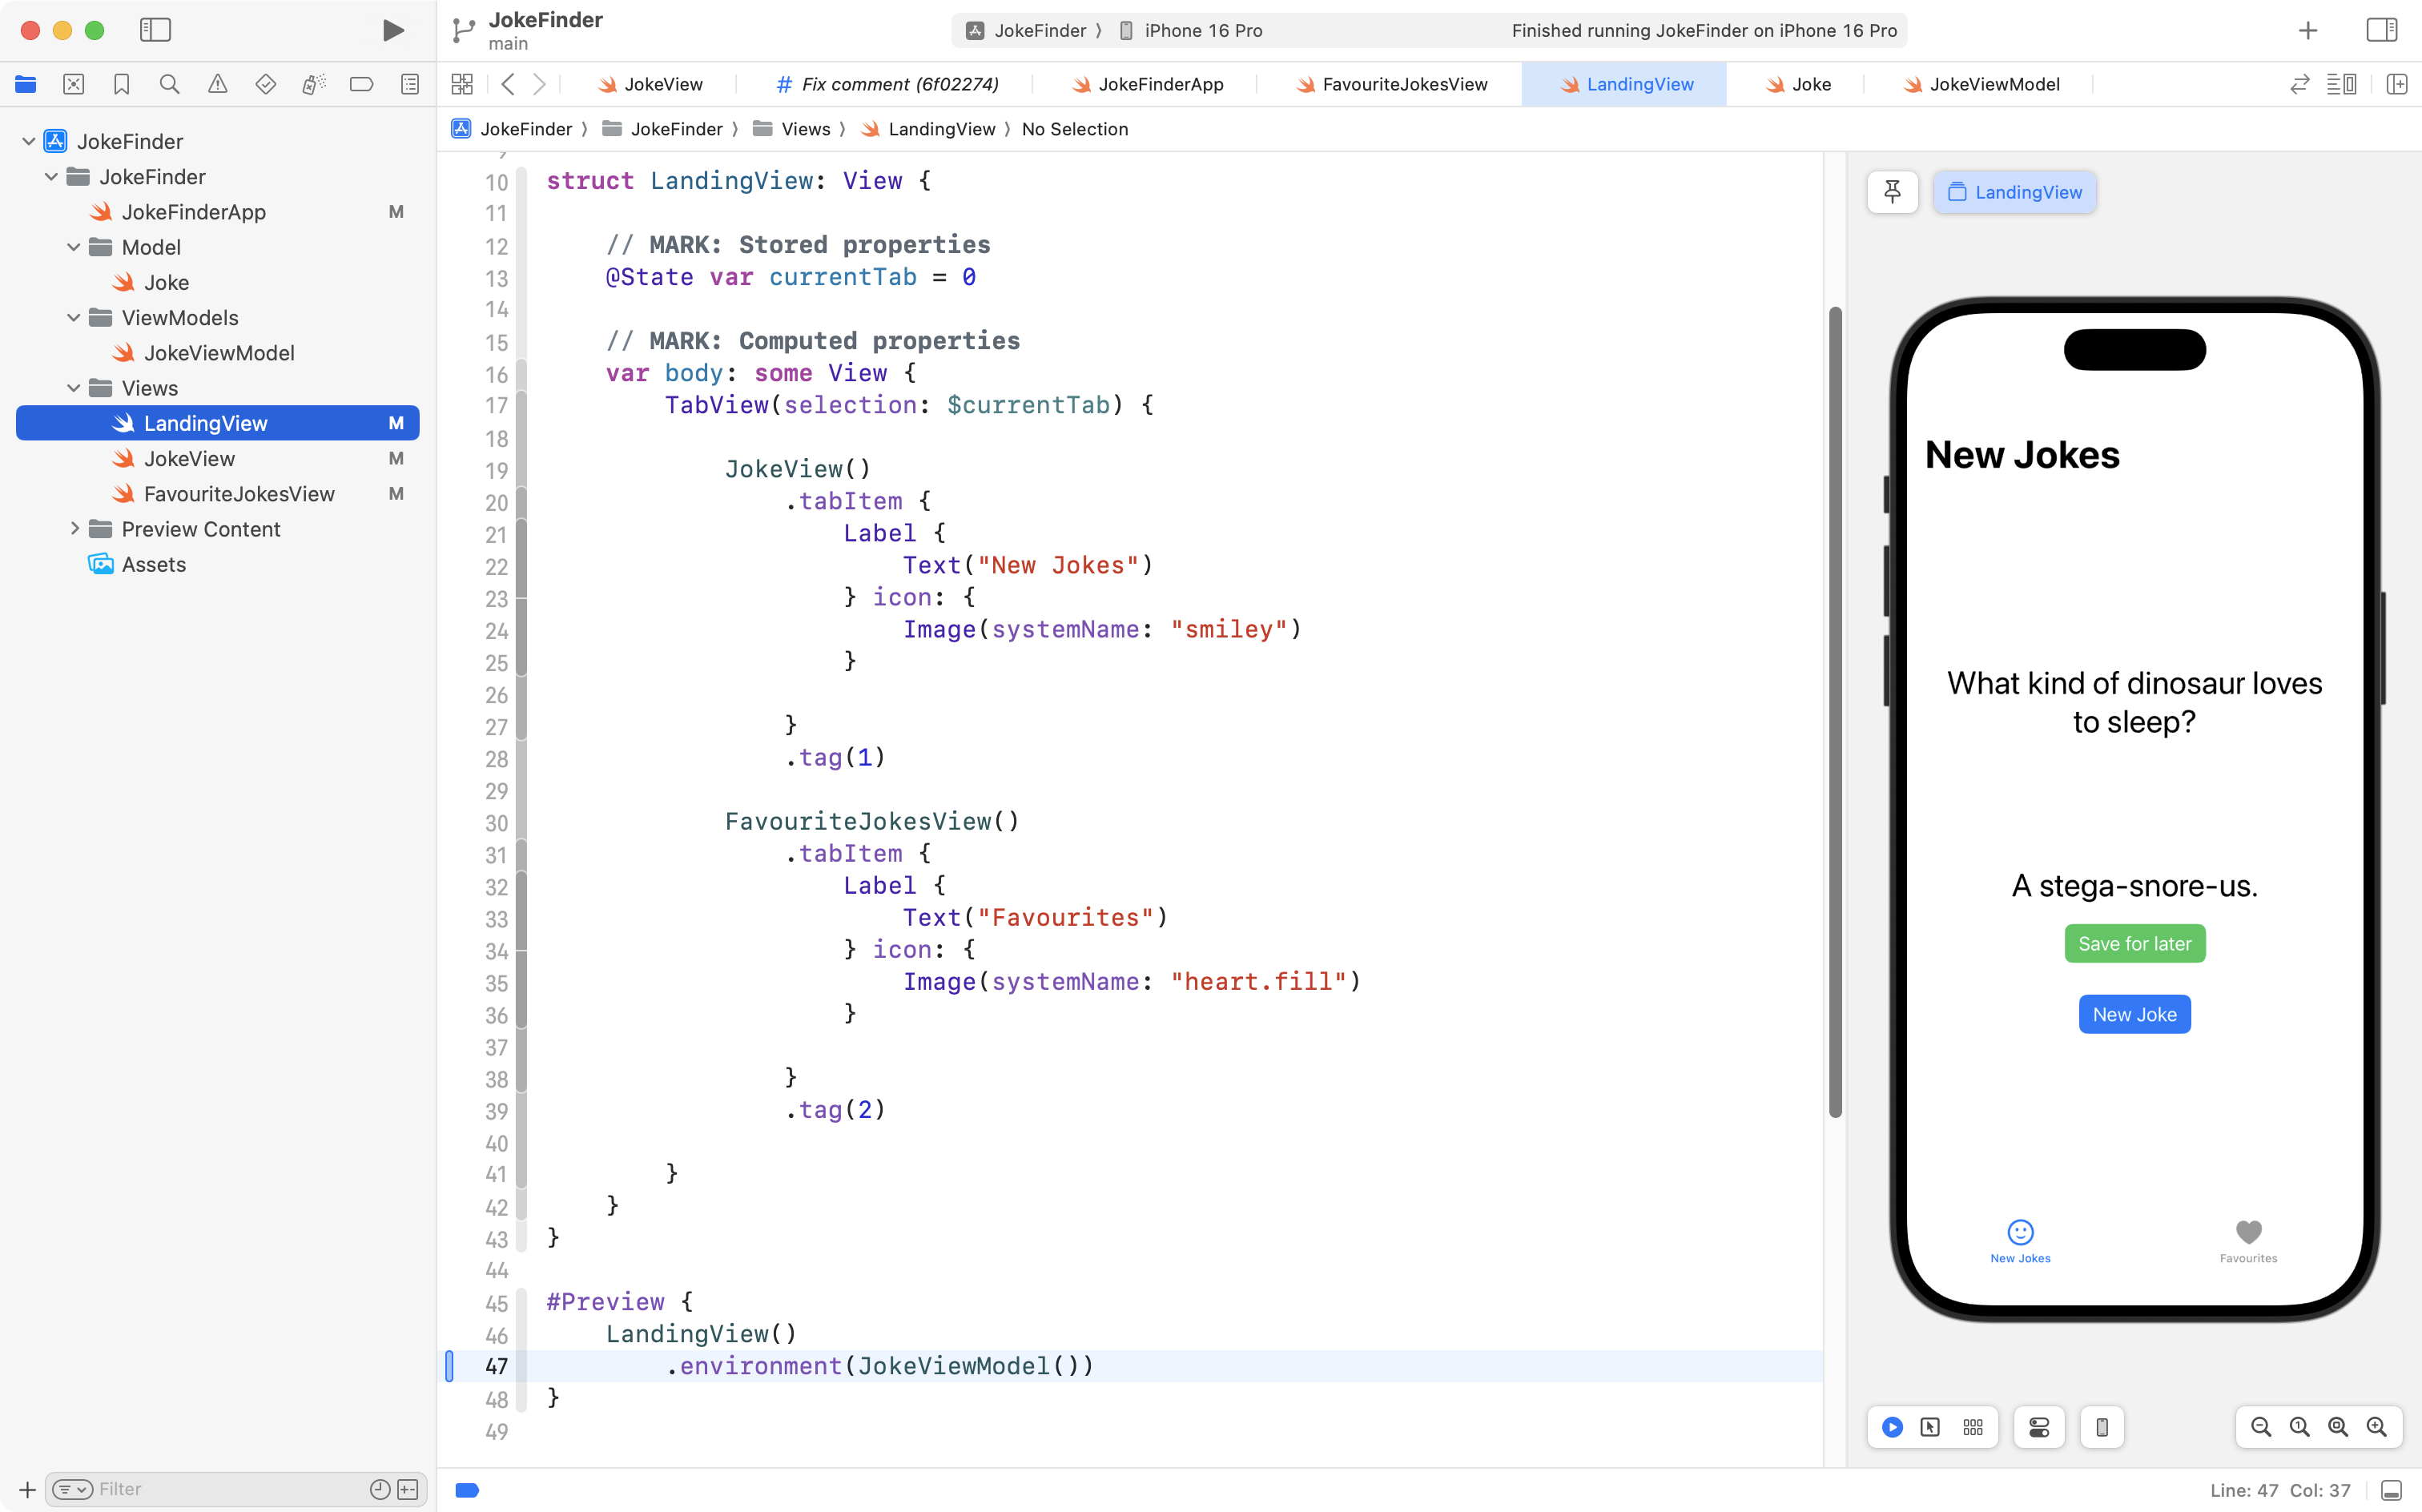Click Save for later in preview
Viewport: 2422px width, 1512px height.
click(x=2134, y=944)
